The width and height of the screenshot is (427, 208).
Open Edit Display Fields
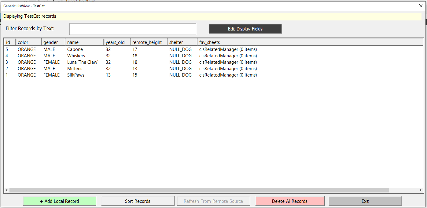(x=245, y=29)
